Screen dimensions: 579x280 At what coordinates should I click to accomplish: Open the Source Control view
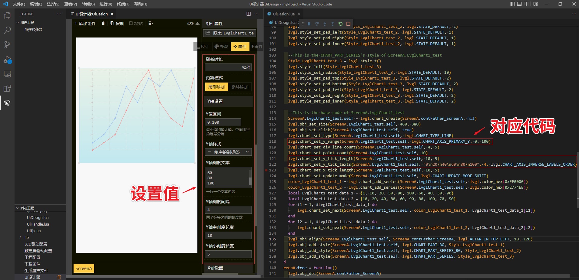(7, 45)
